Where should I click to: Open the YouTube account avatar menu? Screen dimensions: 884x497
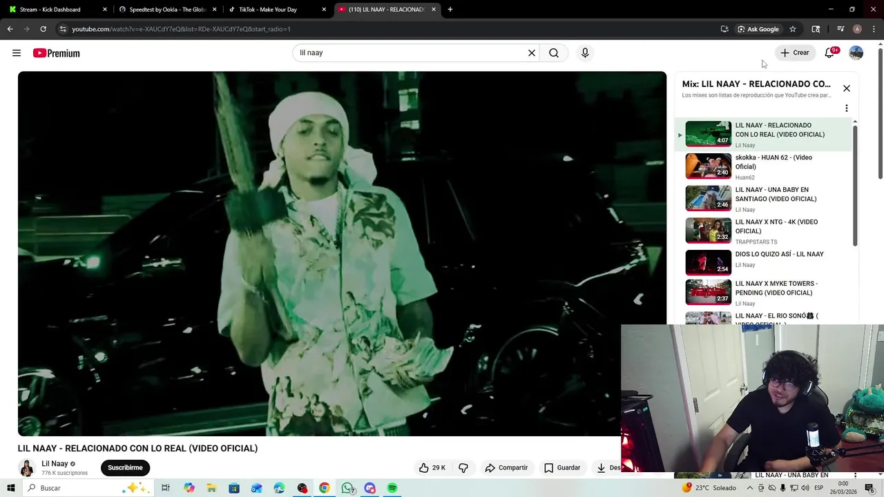coord(856,53)
